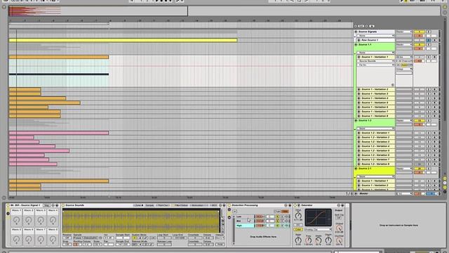449x253 pixels.
Task: Toggle Source 2.1 track activator
Action: pos(419,169)
